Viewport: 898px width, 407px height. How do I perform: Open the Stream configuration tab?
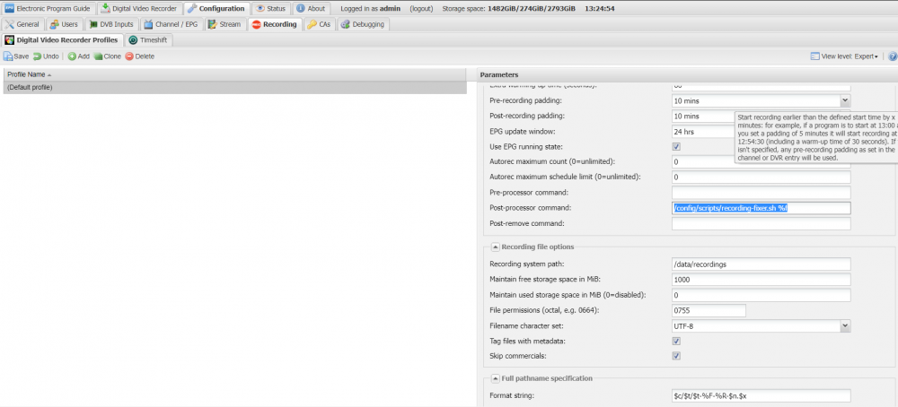point(225,24)
